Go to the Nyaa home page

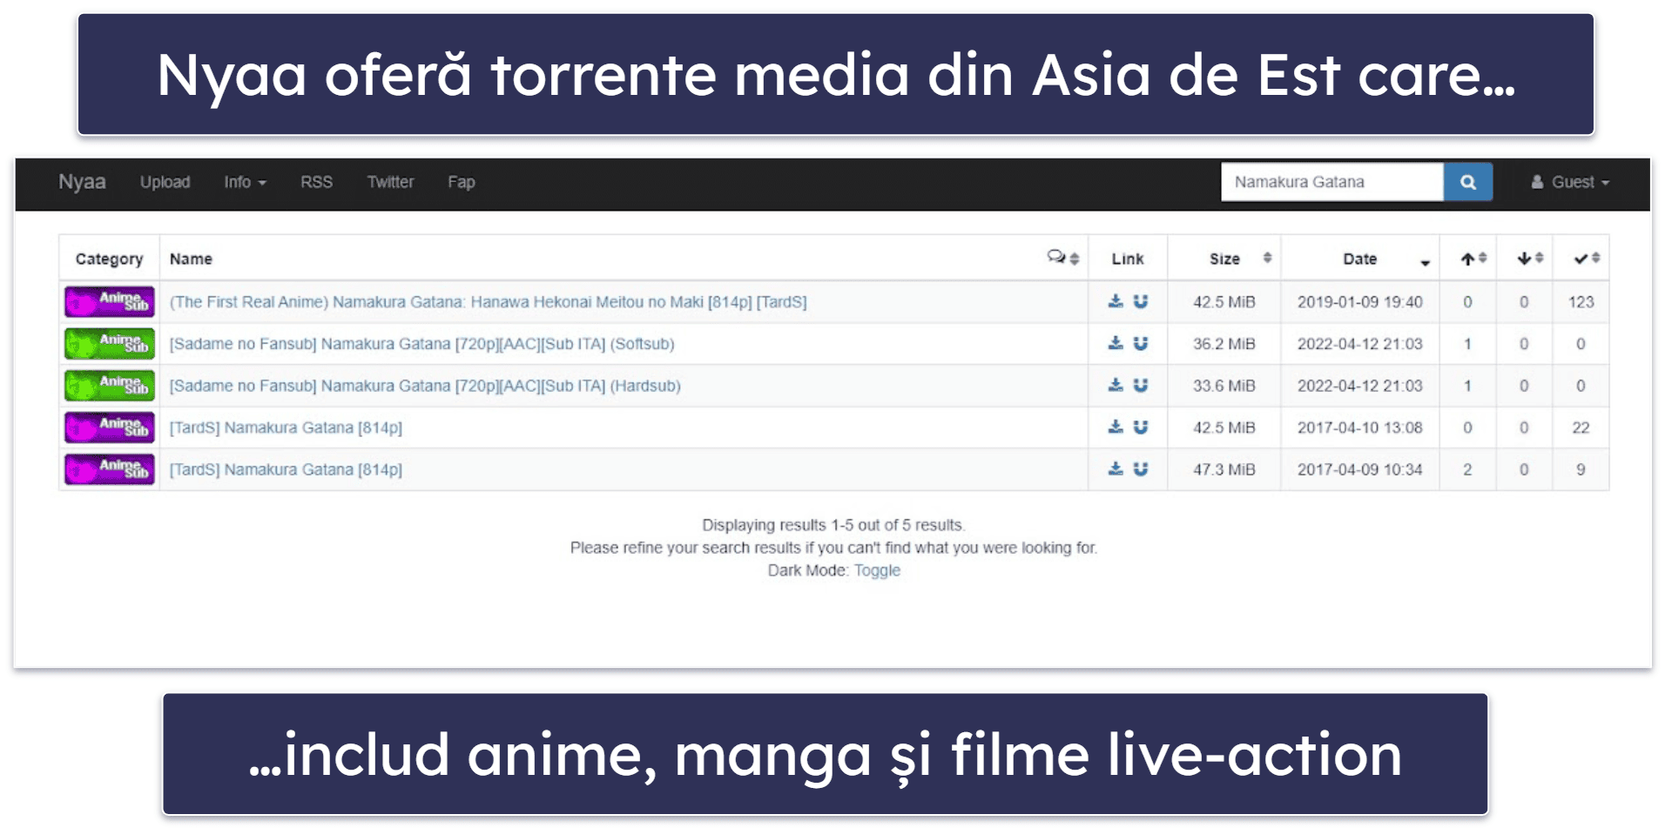click(x=82, y=182)
